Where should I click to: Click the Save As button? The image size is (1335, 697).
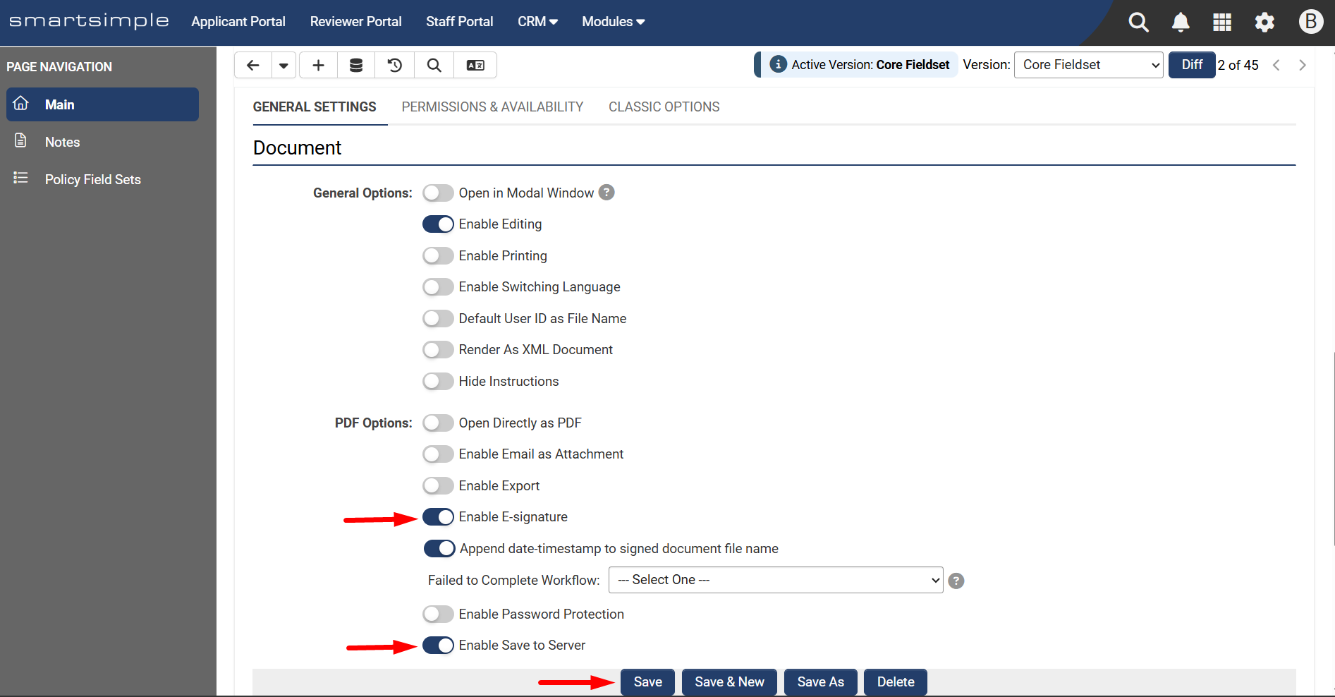[x=820, y=682]
